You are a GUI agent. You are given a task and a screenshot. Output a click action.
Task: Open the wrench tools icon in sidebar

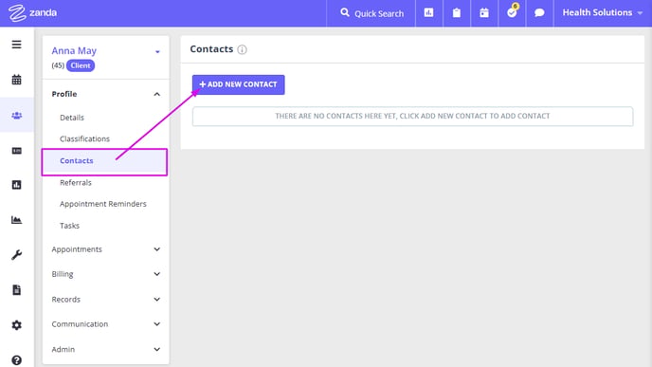(17, 255)
